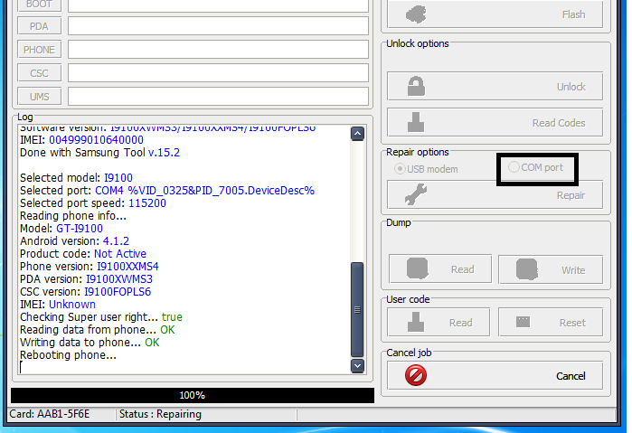
Task: Click 'Android version: 4.1.2' log line
Action: point(74,241)
